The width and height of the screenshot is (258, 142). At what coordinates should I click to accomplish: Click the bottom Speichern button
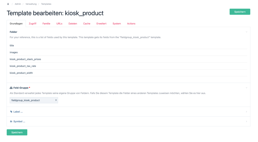coord(17,132)
